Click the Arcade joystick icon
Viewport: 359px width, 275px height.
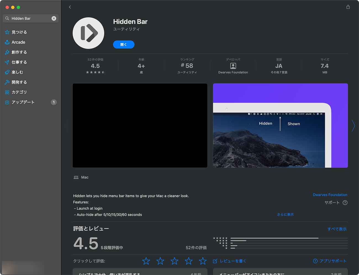7,42
